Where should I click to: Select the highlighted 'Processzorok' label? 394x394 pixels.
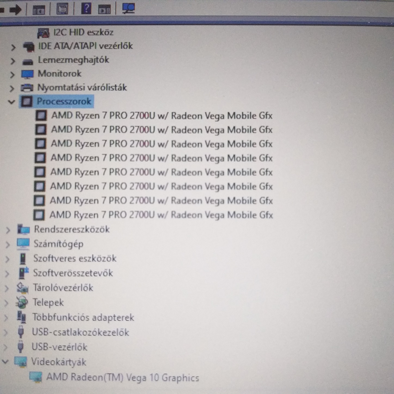64,101
